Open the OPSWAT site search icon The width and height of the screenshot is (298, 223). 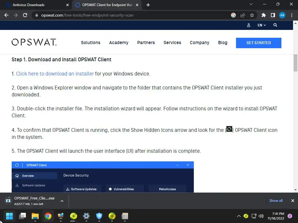(x=275, y=25)
